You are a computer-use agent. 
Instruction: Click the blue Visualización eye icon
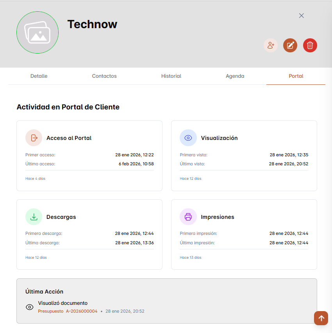[x=188, y=138]
